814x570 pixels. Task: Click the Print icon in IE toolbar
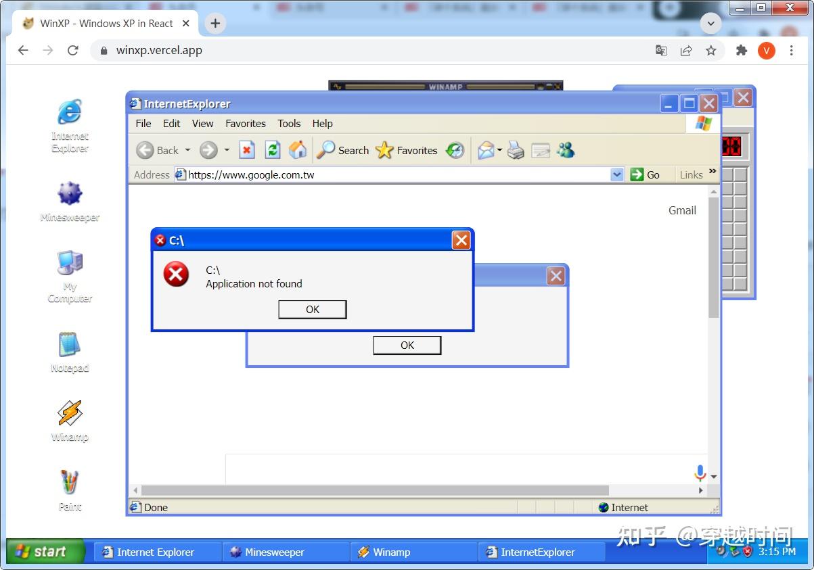click(516, 150)
